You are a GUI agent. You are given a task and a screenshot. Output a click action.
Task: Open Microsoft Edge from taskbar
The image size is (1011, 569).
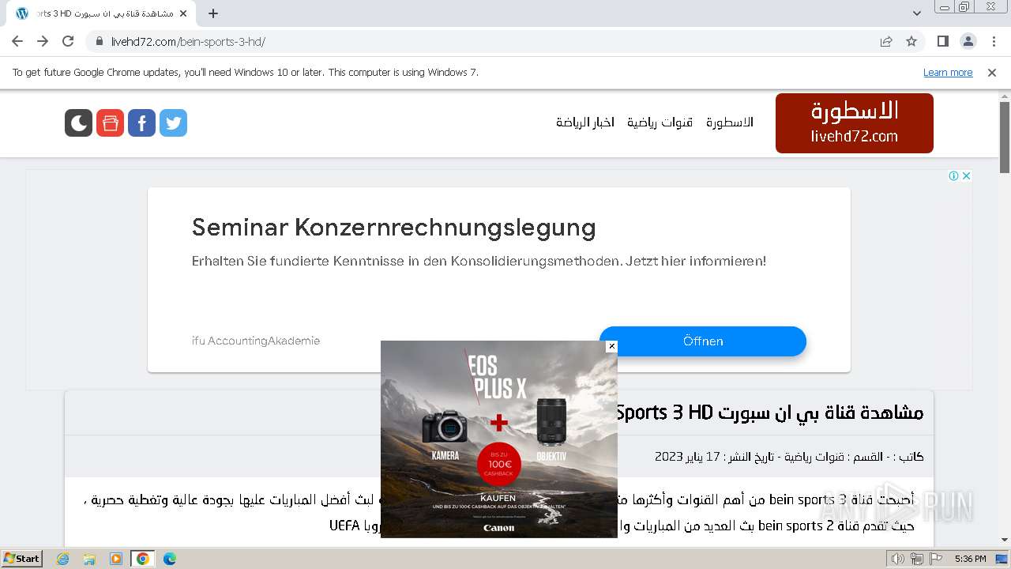pyautogui.click(x=170, y=559)
